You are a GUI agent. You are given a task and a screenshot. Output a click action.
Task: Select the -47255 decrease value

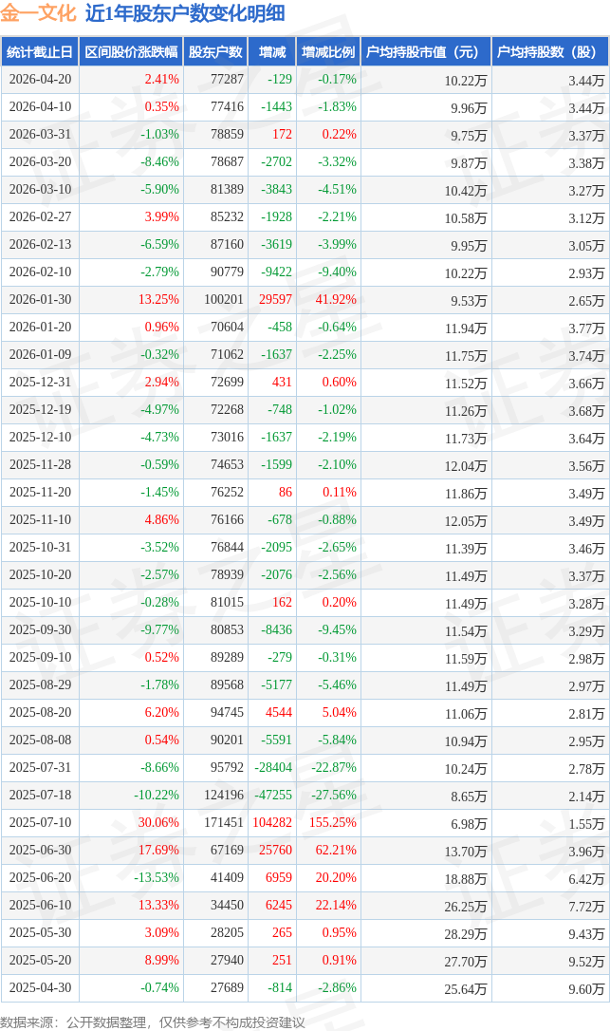click(x=273, y=795)
